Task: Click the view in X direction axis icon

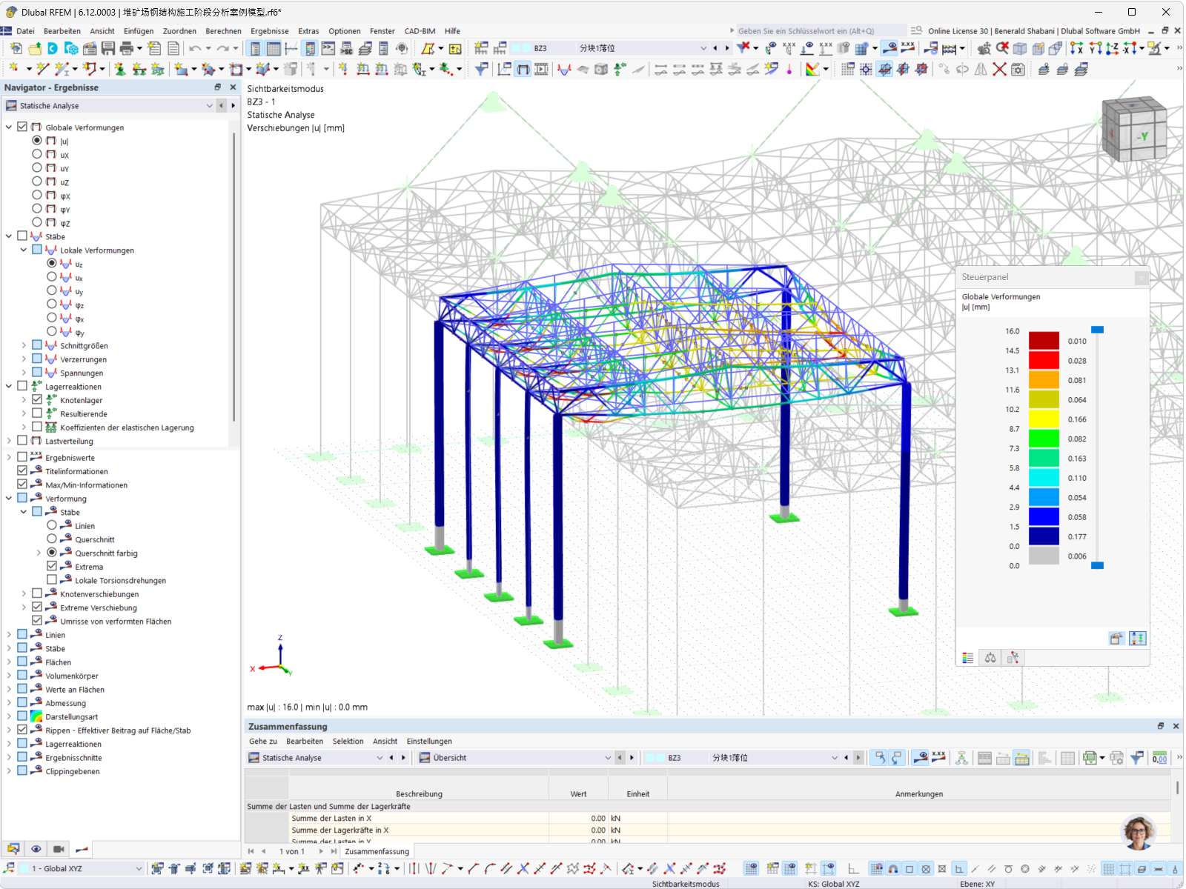Action: click(x=1077, y=49)
